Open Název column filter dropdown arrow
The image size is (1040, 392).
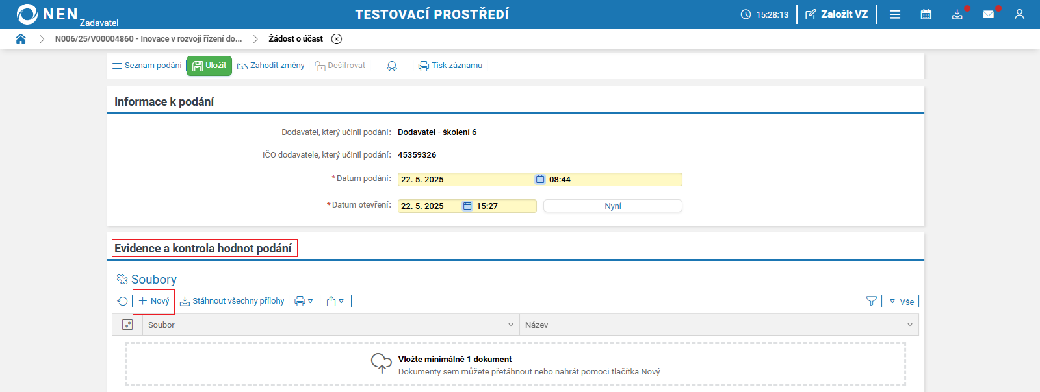[910, 325]
